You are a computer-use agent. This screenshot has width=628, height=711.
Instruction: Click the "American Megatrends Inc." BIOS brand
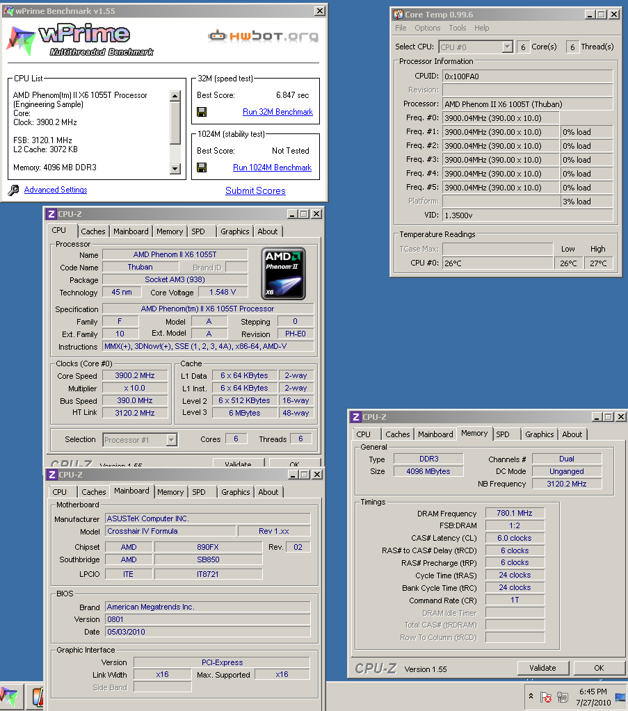pyautogui.click(x=208, y=607)
